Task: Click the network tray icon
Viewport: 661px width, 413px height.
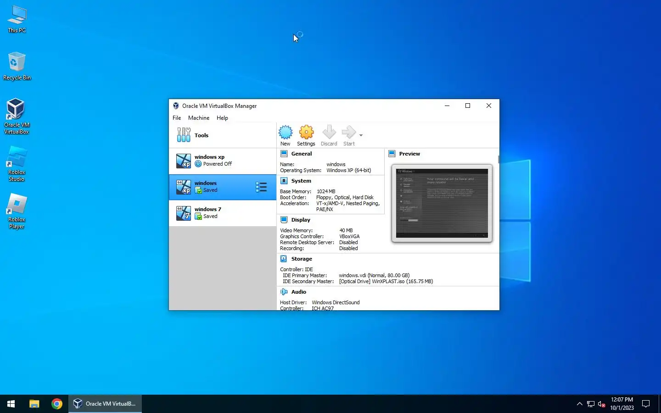Action: pos(591,404)
